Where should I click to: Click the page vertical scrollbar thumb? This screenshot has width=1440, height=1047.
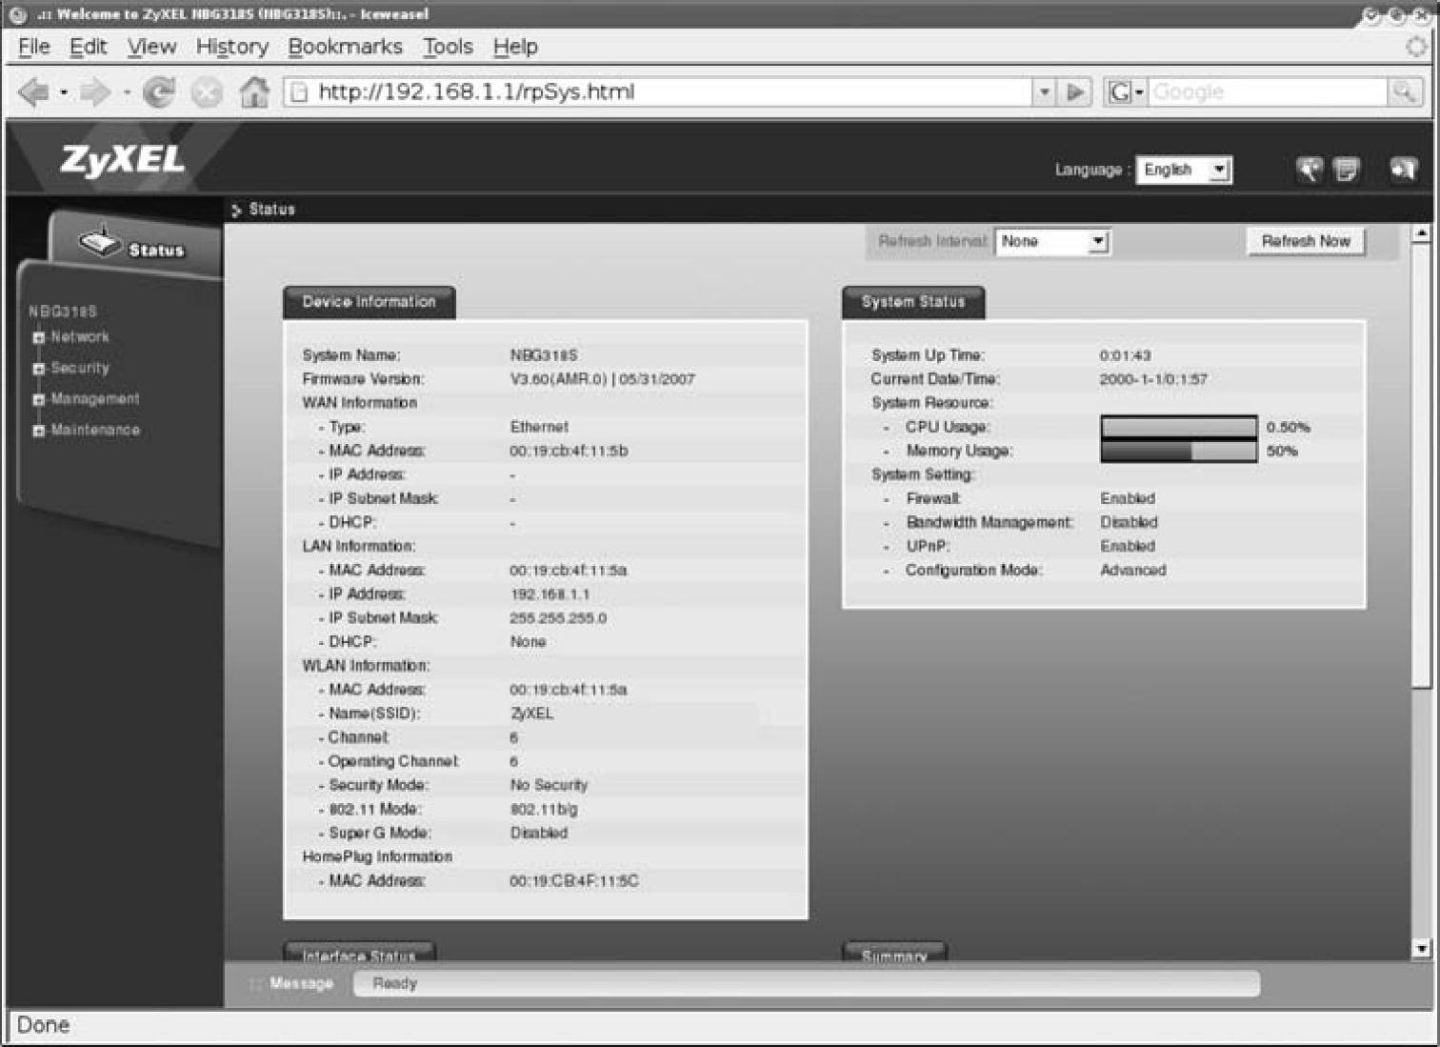click(1421, 464)
